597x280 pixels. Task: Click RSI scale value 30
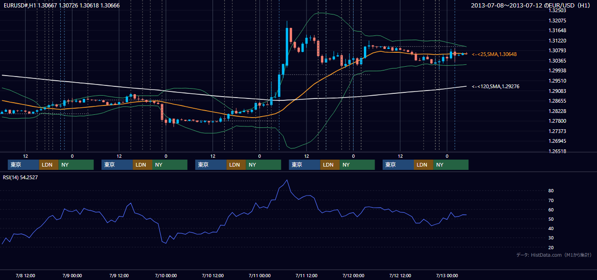551,238
